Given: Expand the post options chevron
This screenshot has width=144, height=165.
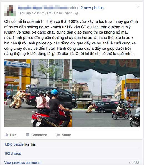Looking at the screenshot, I should click(138, 7).
